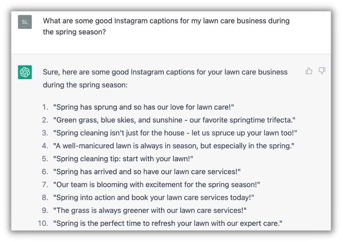Image resolution: width=342 pixels, height=242 pixels.
Task: Click caption 5 "Spring cleaning tip"
Action: (x=123, y=159)
